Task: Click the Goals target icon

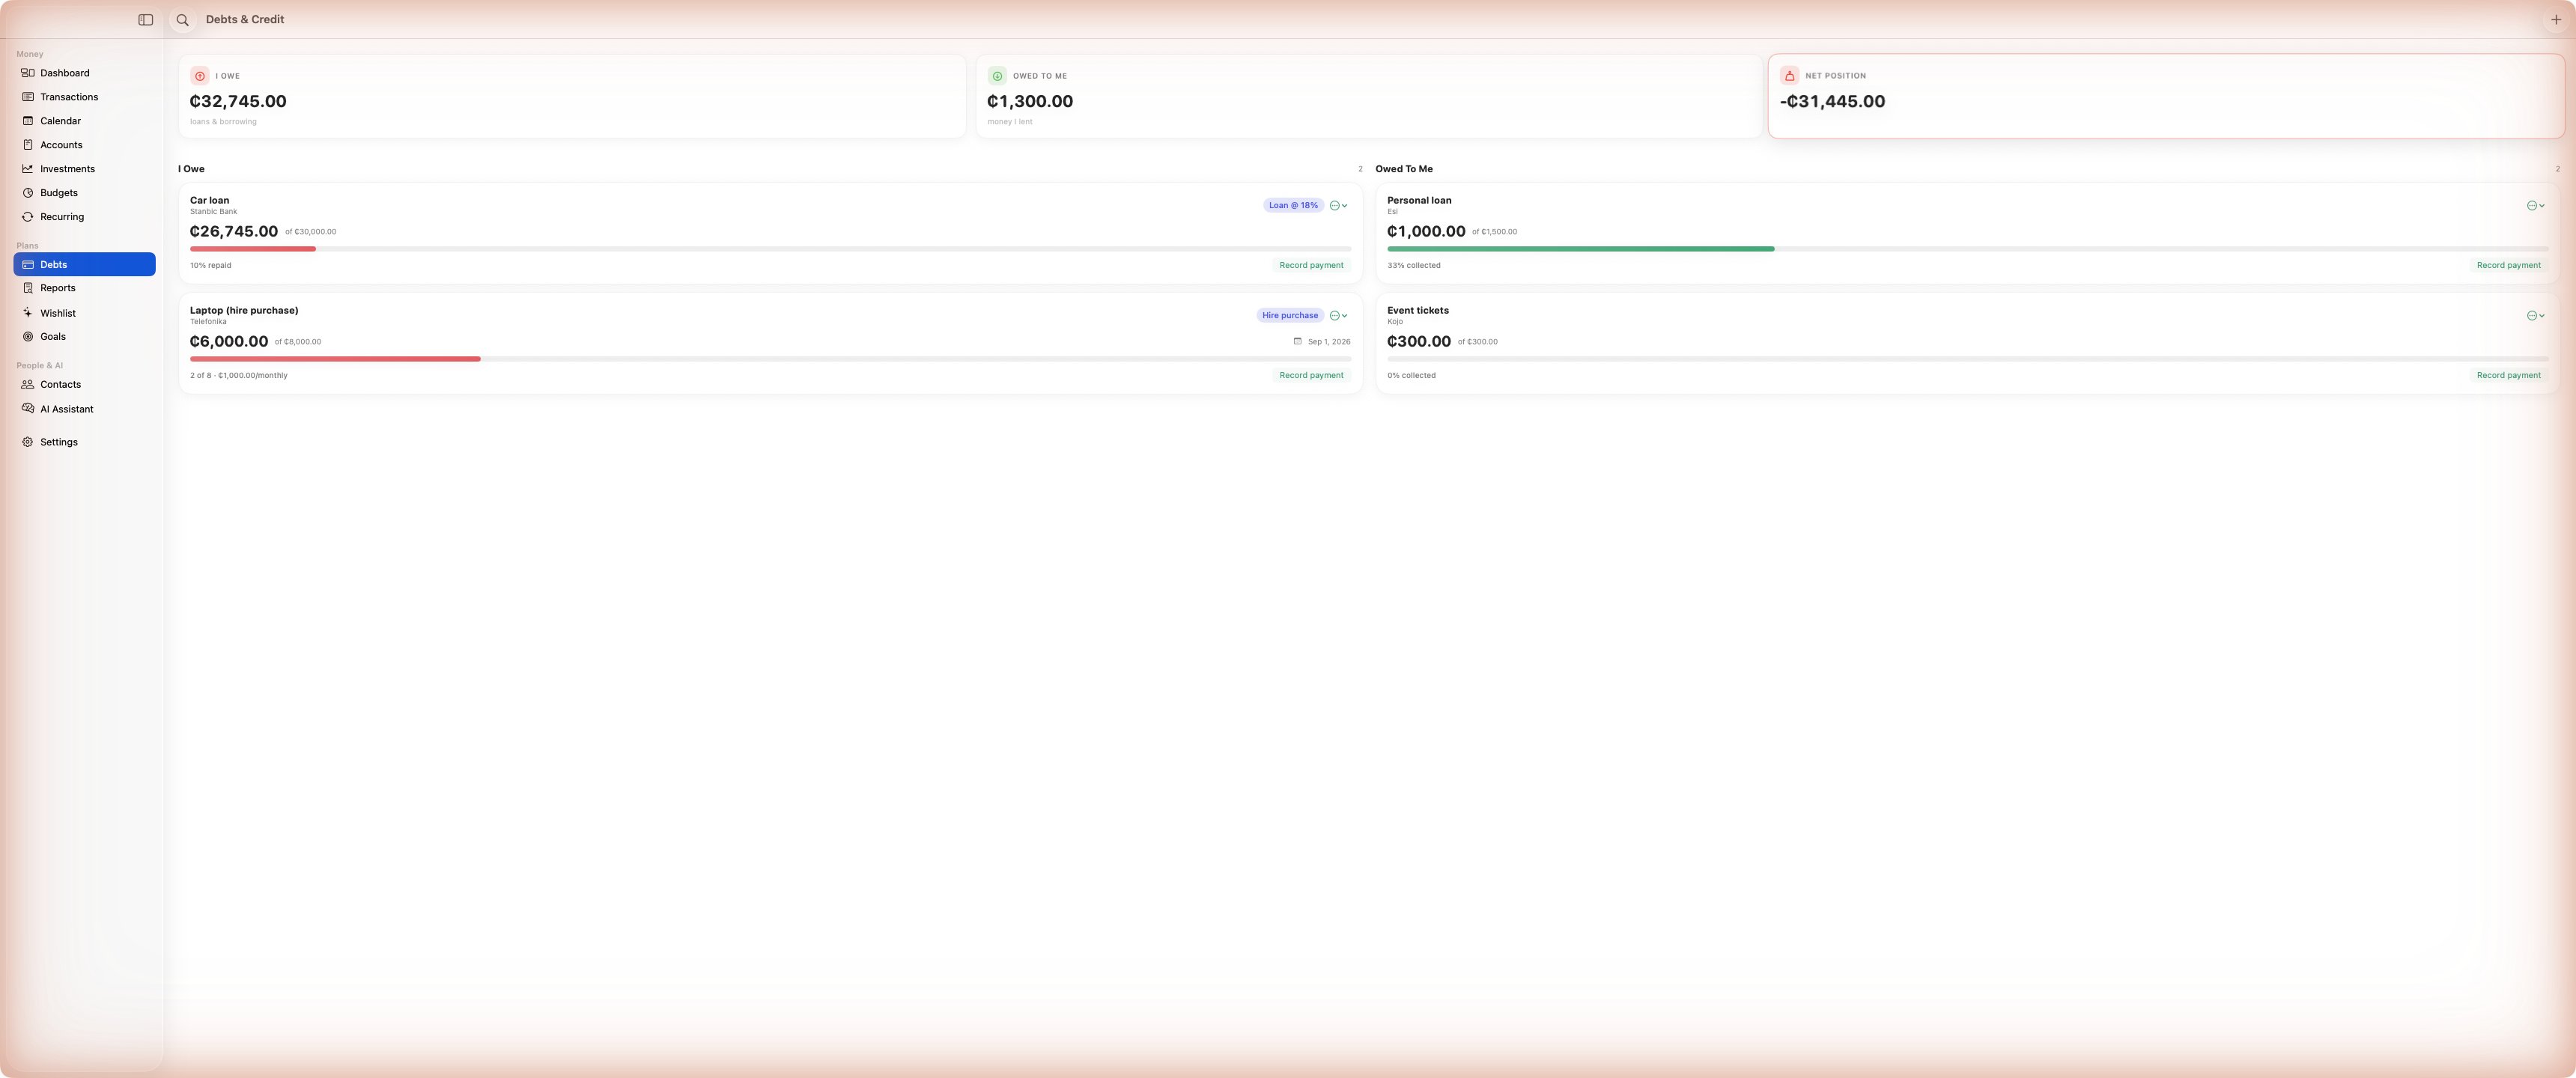Action: [28, 337]
